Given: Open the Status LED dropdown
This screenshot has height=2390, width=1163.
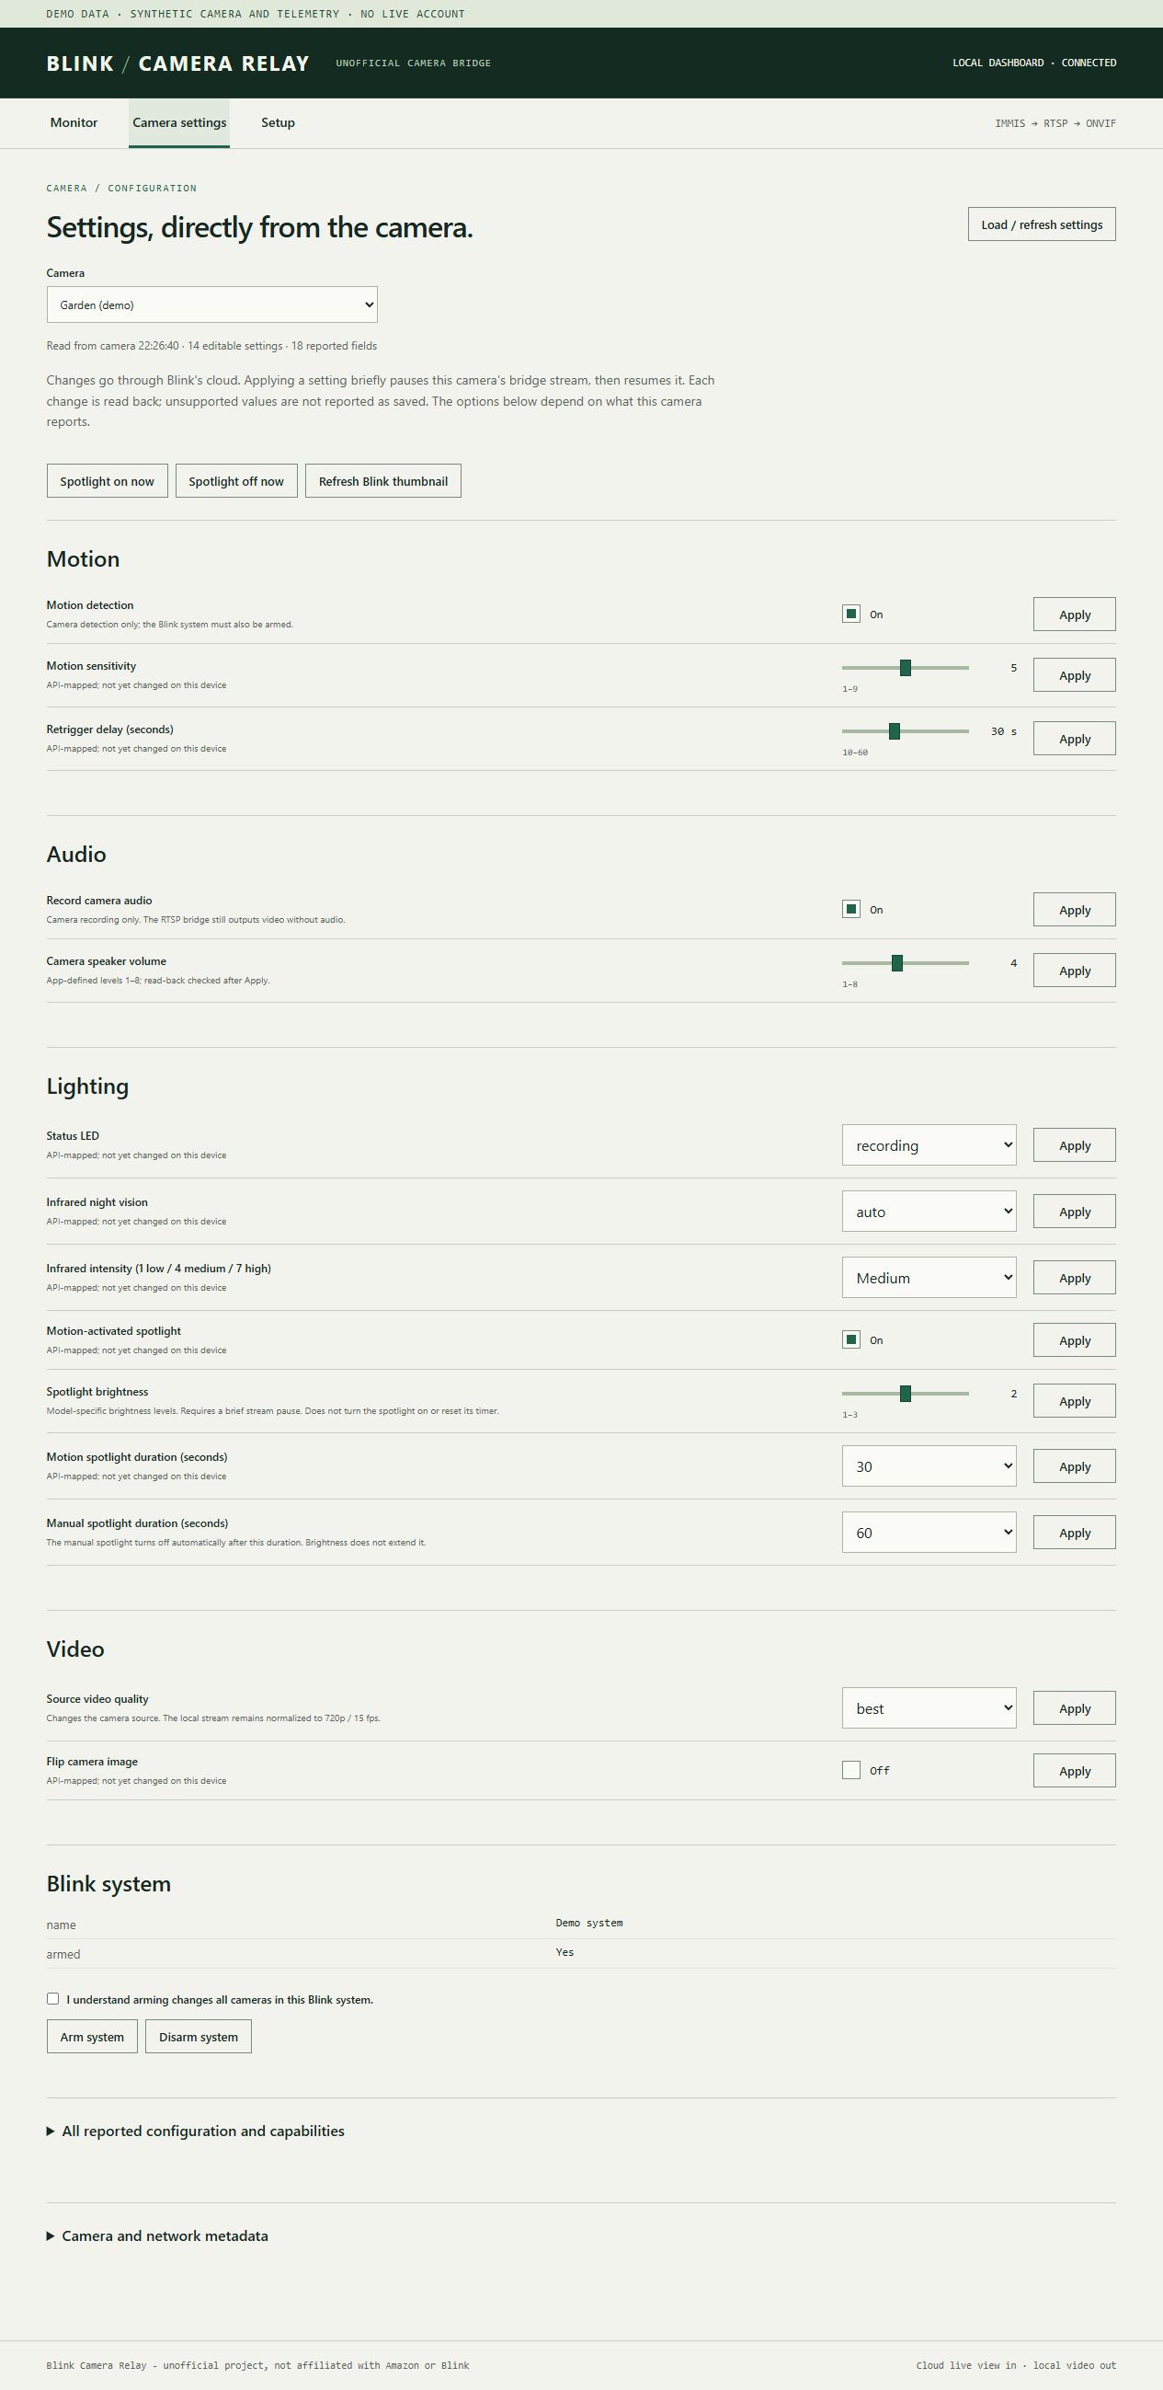Looking at the screenshot, I should [929, 1145].
